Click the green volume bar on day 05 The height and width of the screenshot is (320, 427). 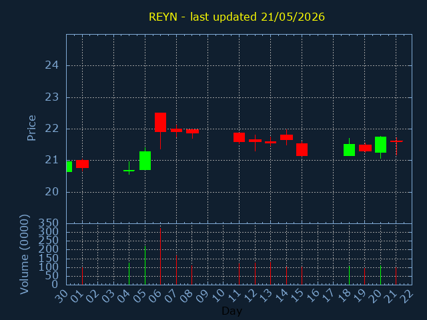click(145, 265)
